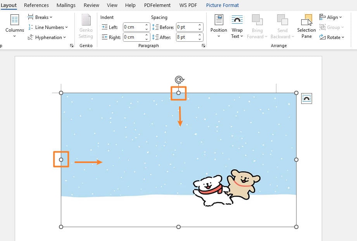The width and height of the screenshot is (357, 241).
Task: Decrease the Indent Left value
Action: click(147, 29)
